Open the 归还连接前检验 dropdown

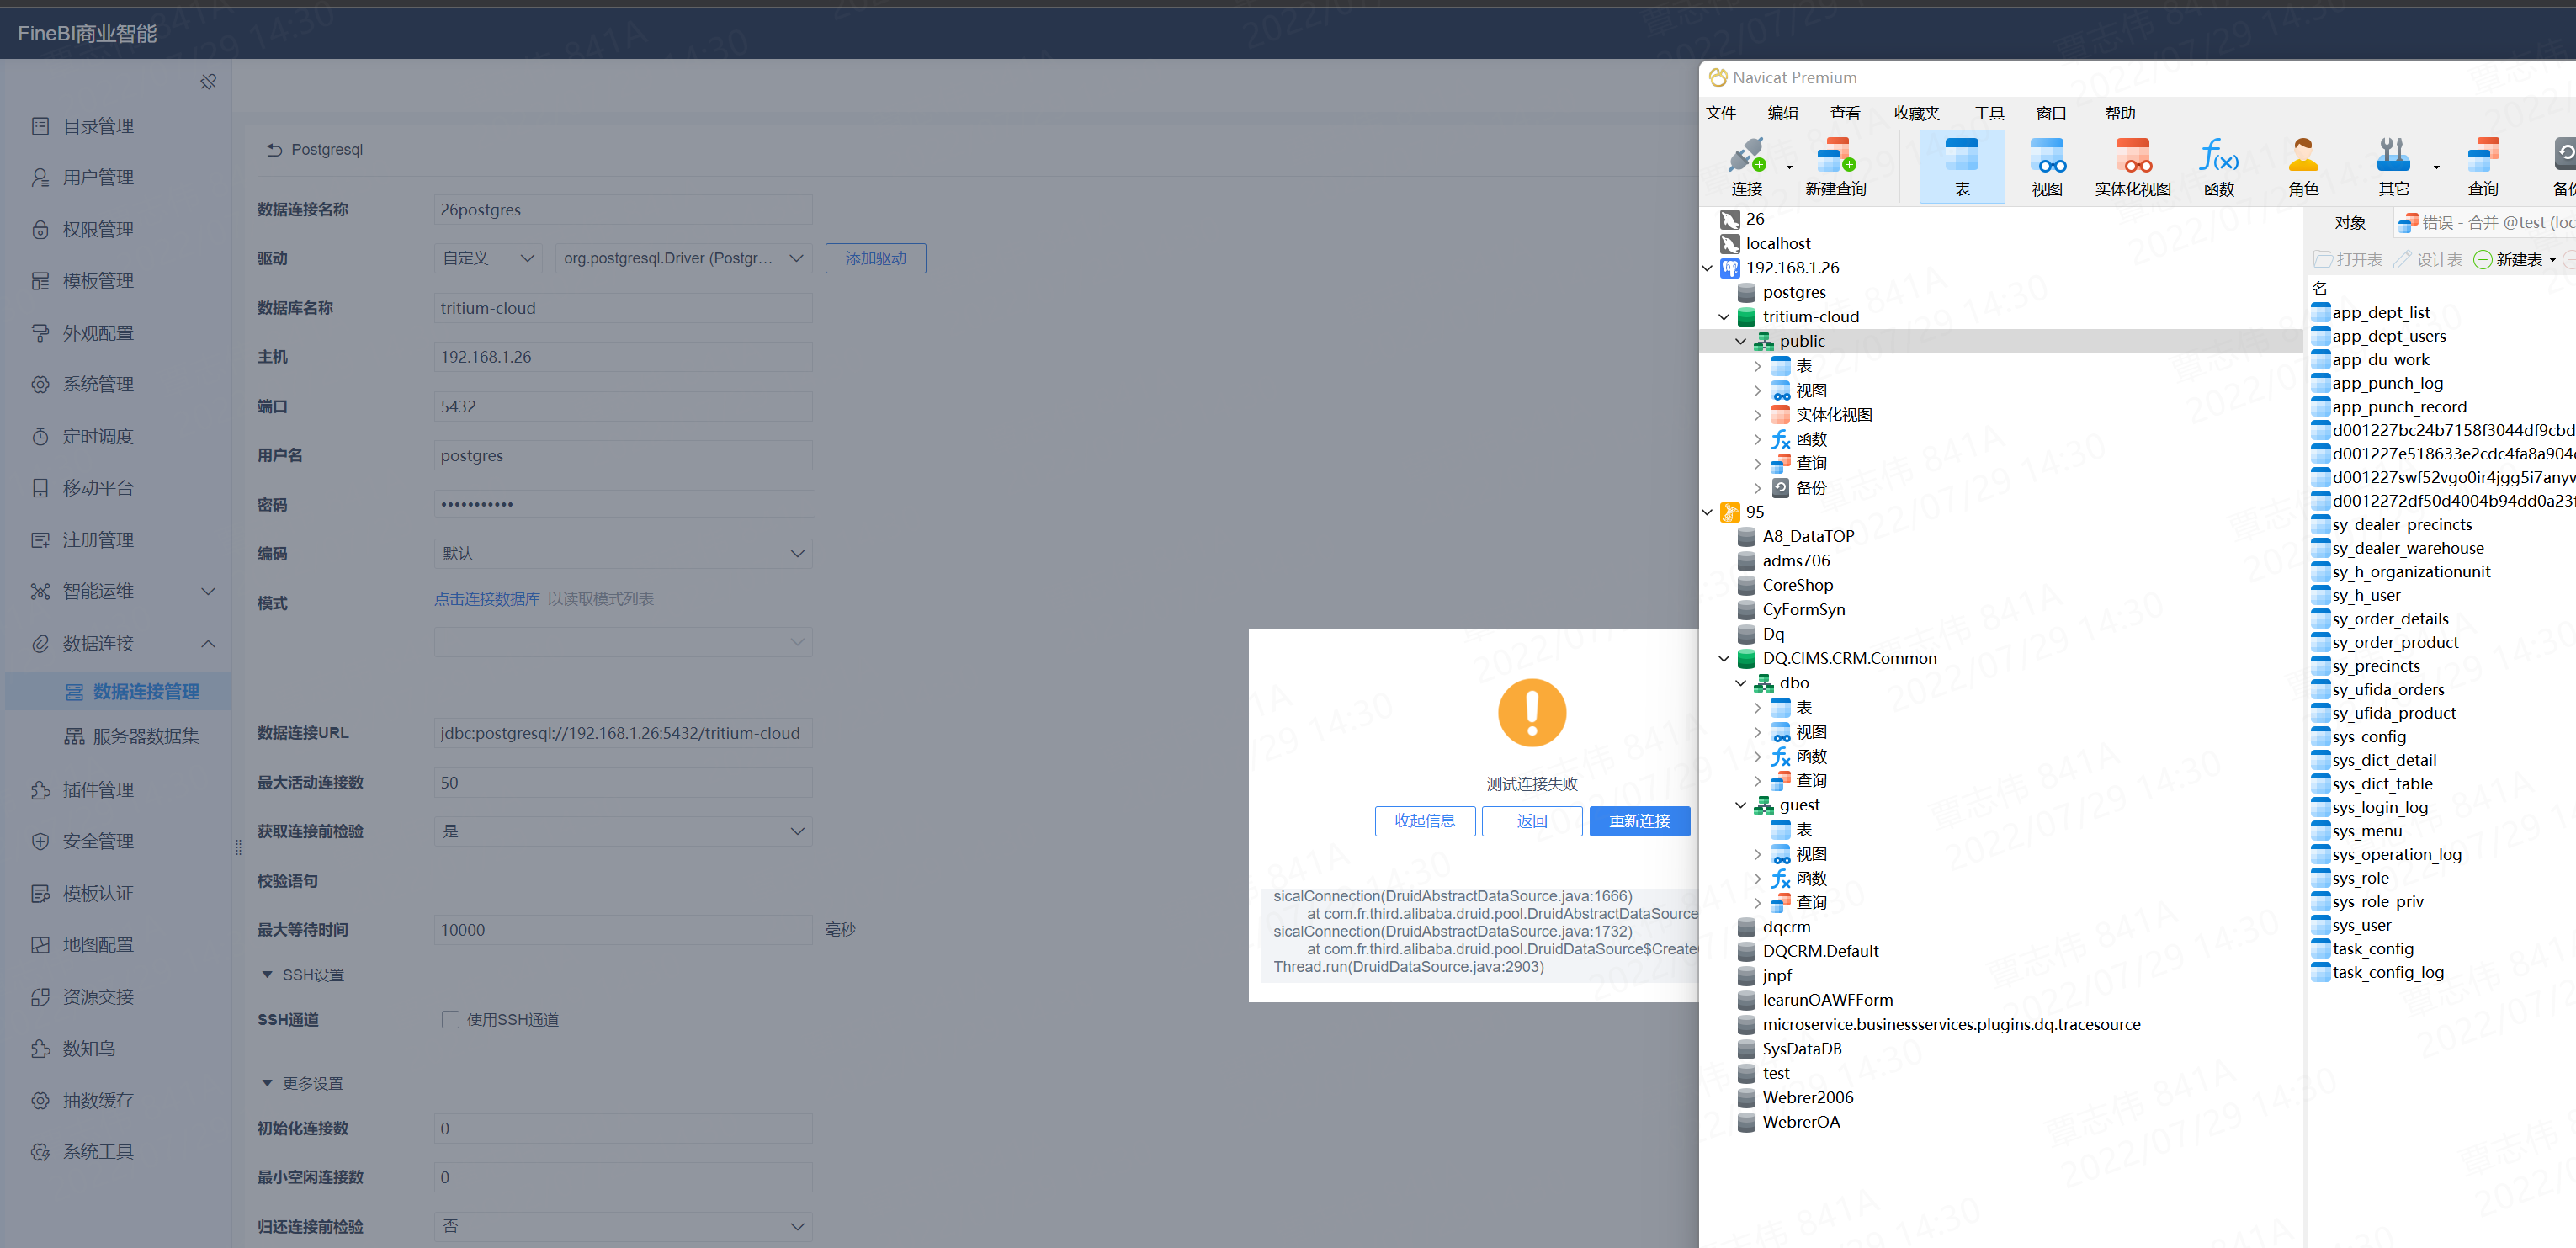click(x=623, y=1226)
